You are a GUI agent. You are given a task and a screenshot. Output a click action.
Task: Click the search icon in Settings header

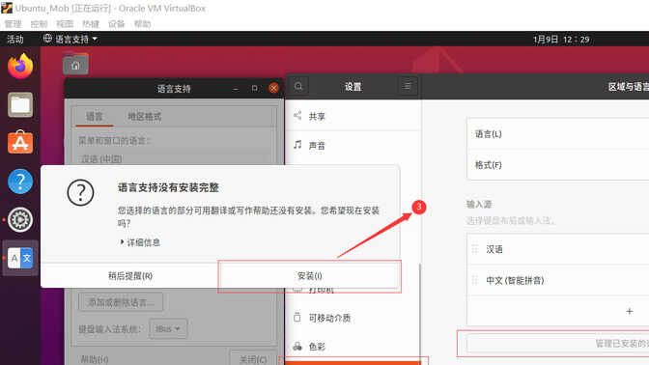[x=298, y=87]
